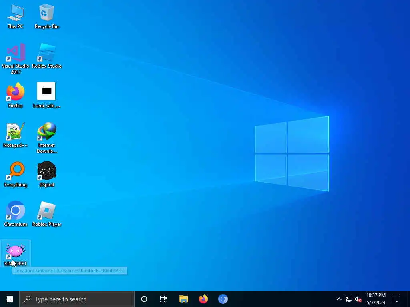Open File Explorer from the taskbar
Screen dimensions: 410x307
point(183,299)
